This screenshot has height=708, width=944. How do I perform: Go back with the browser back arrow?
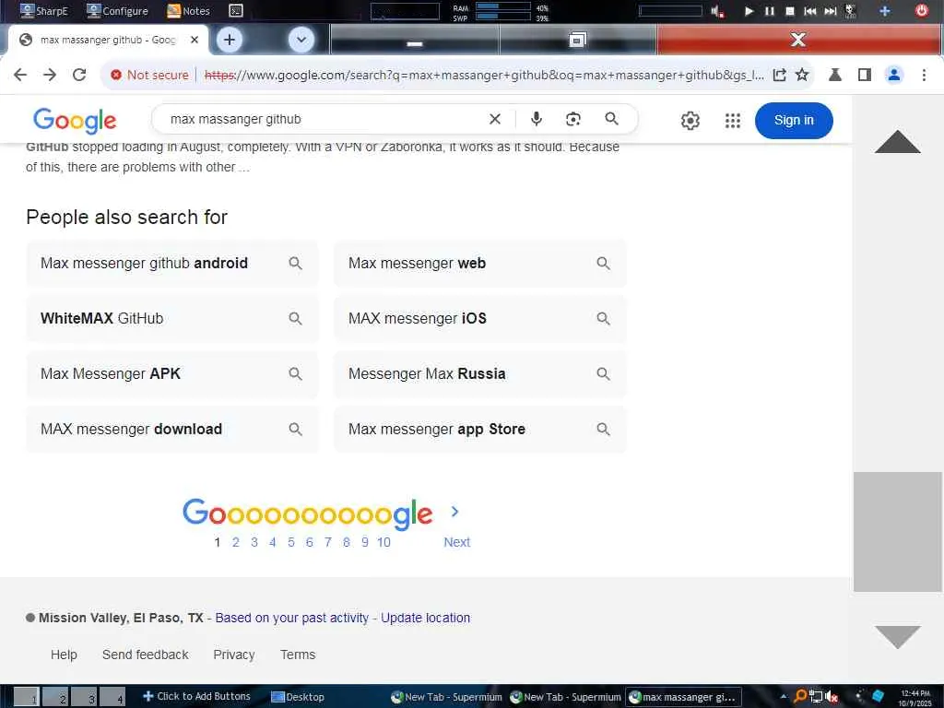coord(20,75)
